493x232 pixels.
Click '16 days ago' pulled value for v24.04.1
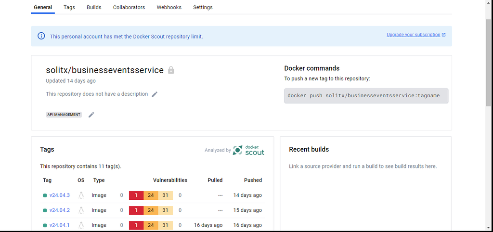tap(208, 225)
